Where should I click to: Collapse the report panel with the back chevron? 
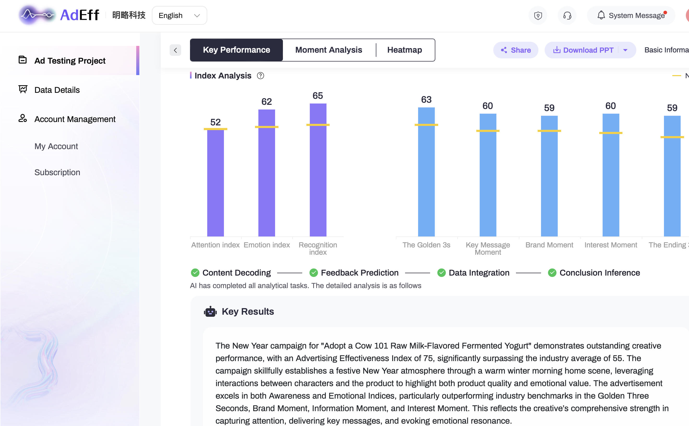point(175,50)
